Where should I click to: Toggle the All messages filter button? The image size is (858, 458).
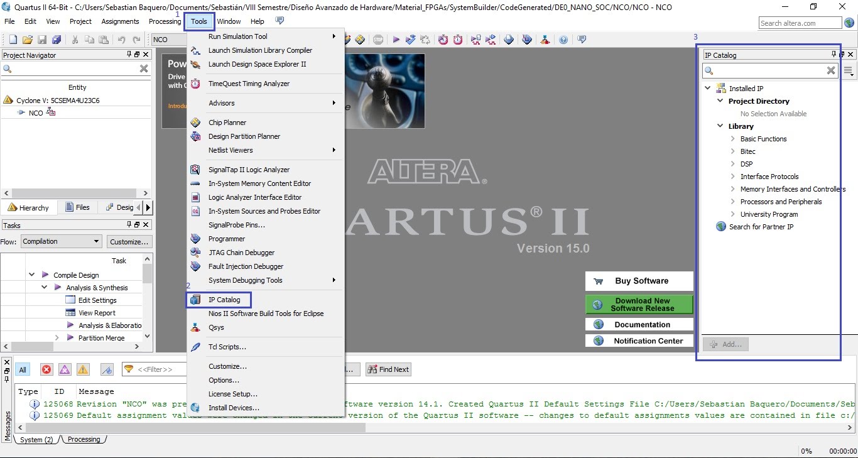[x=23, y=369]
